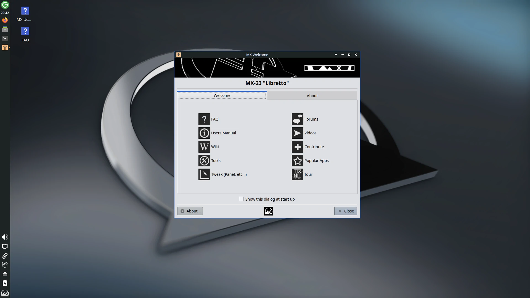The image size is (530, 298).
Task: Browse Popular Apps
Action: tap(311, 160)
